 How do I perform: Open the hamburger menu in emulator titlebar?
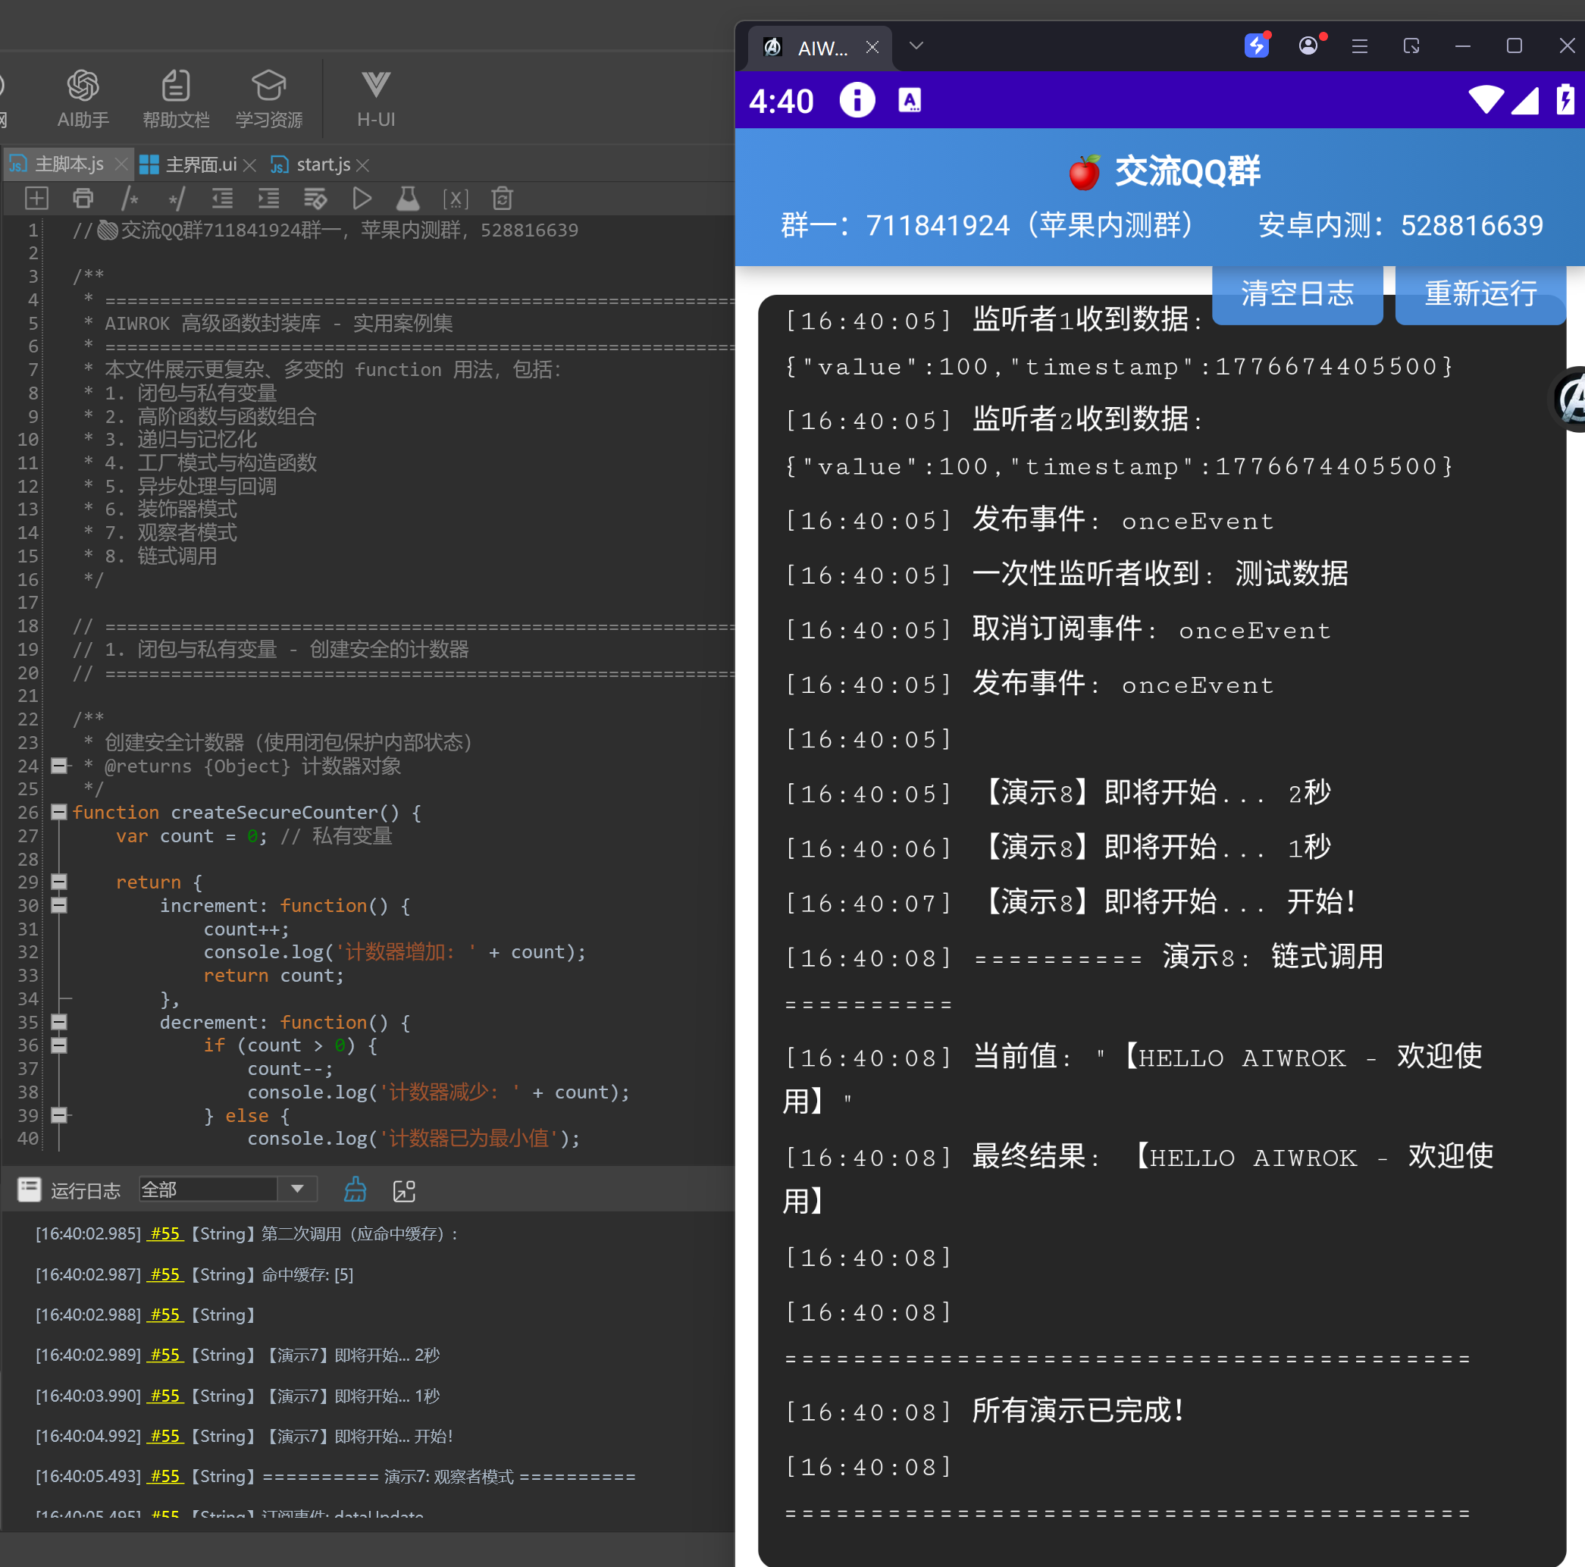[x=1359, y=46]
